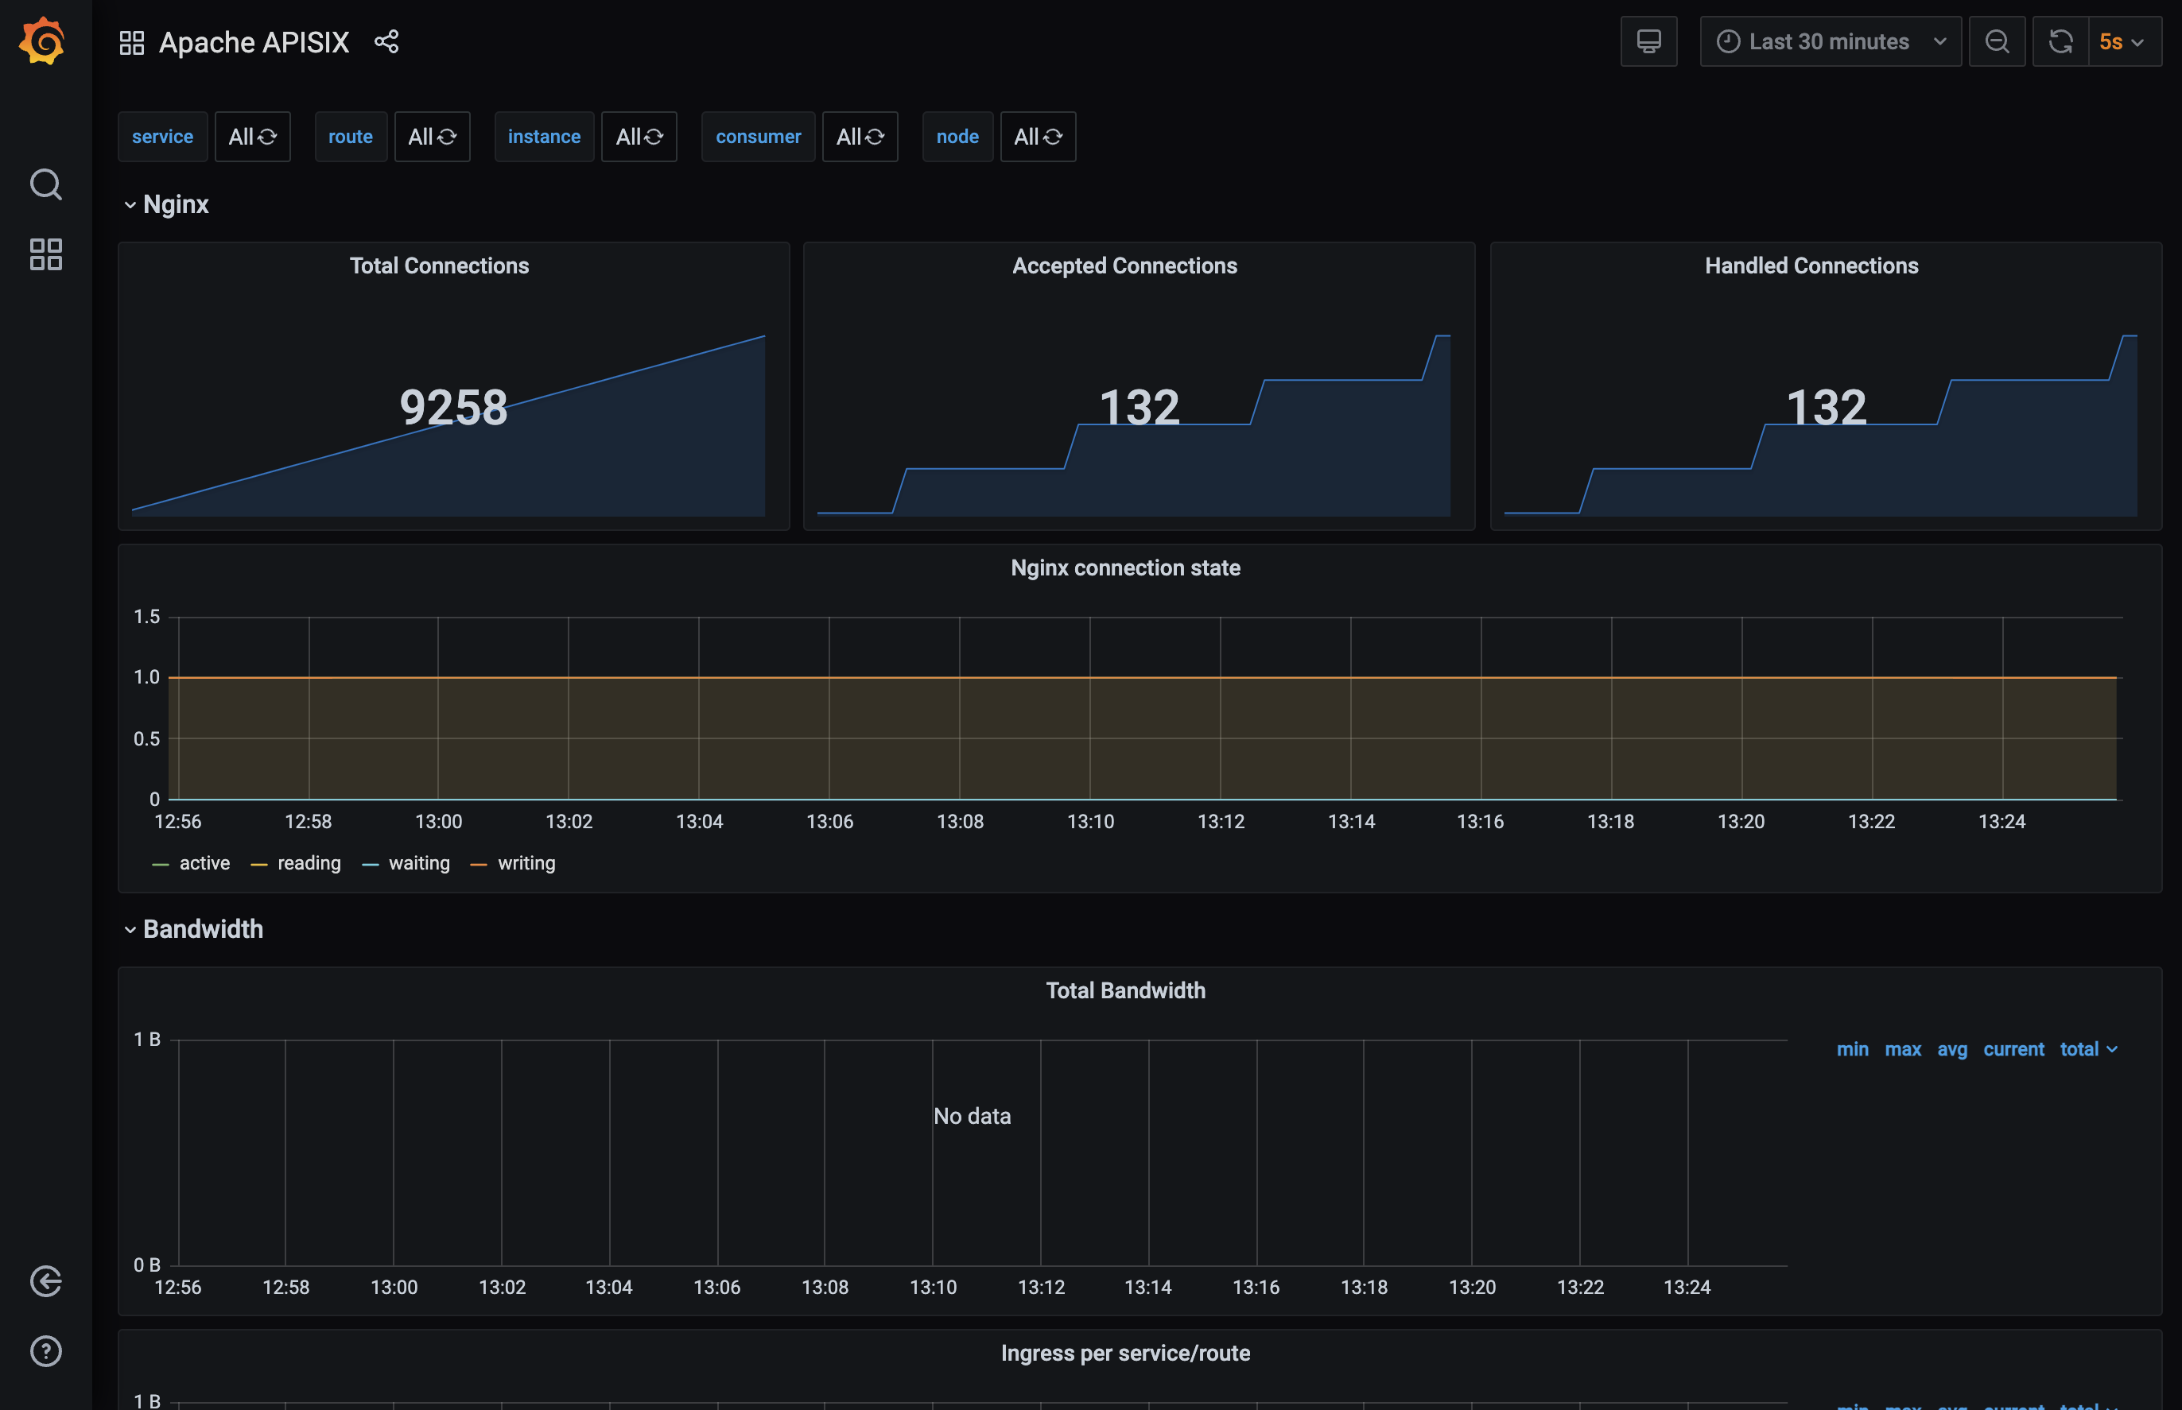This screenshot has height=1410, width=2182.
Task: Open the Ingress per service/route panel menu
Action: (1125, 1354)
